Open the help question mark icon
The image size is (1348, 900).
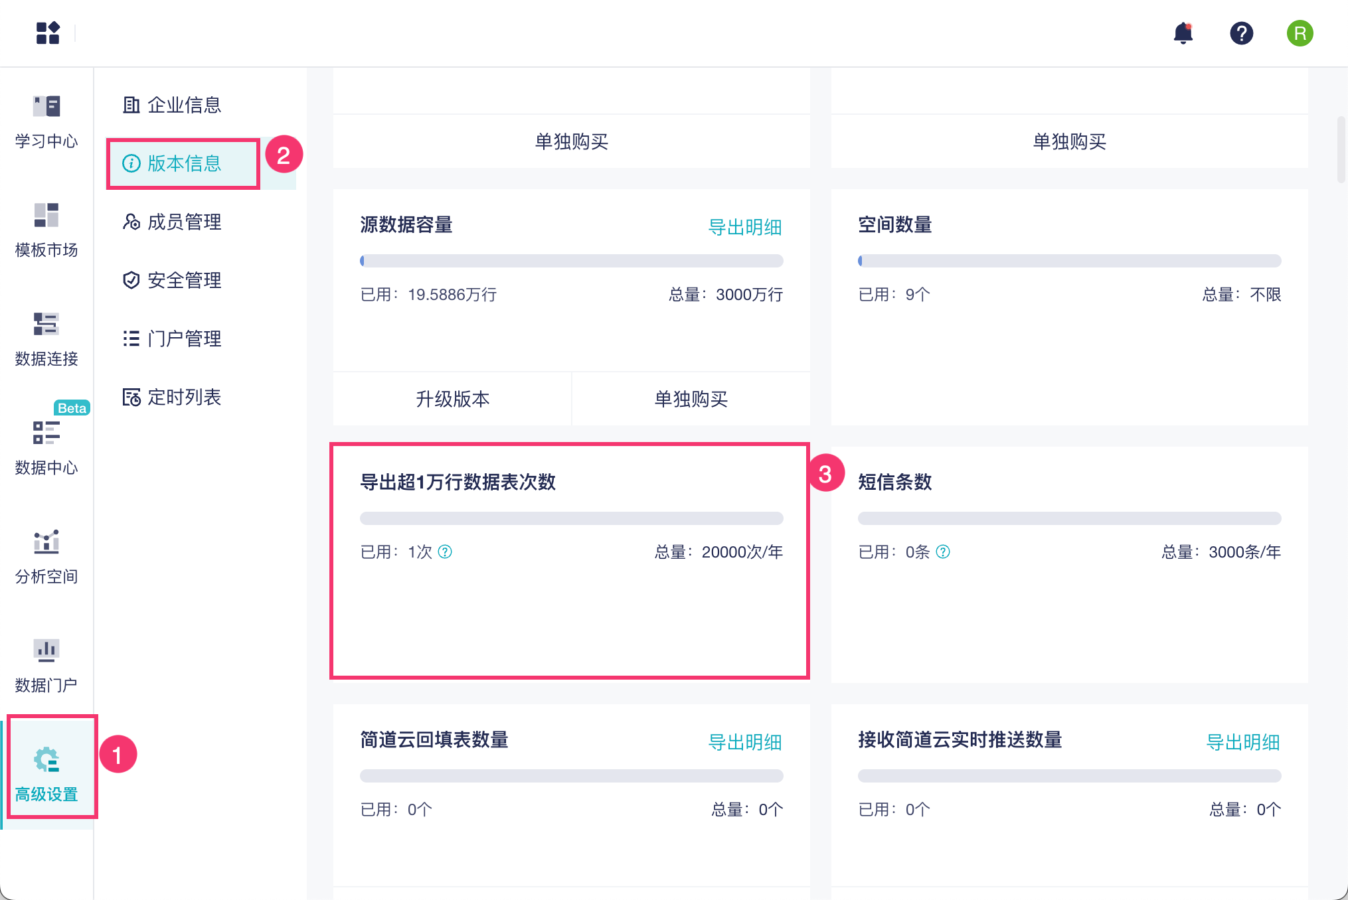[x=1240, y=33]
